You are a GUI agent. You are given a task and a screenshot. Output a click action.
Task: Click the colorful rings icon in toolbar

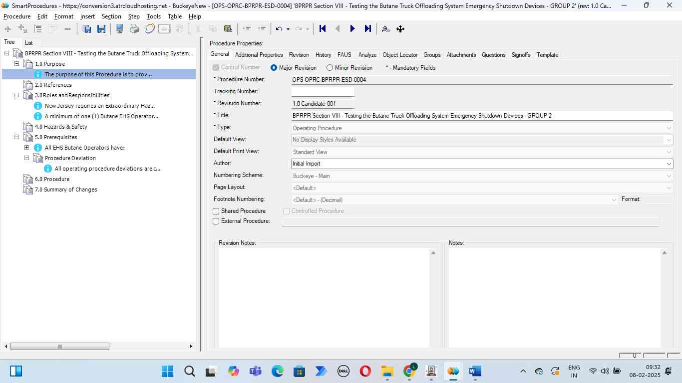click(x=149, y=29)
